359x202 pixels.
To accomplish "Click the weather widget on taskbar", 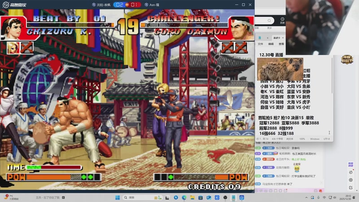I will (11, 198).
